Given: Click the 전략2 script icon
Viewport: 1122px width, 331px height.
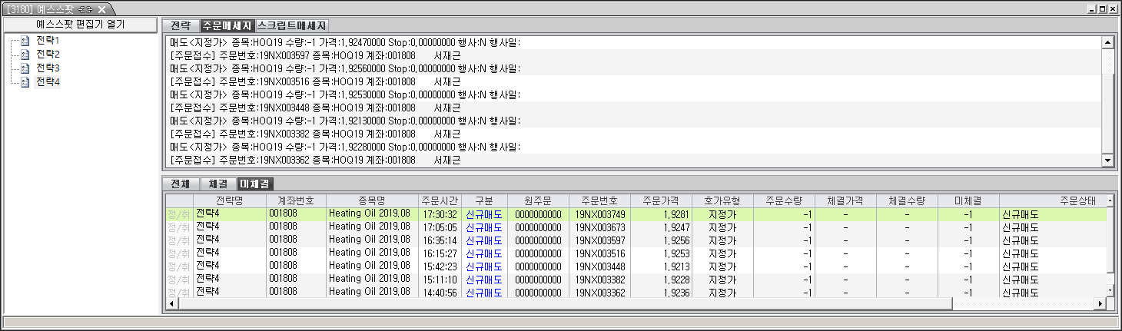Looking at the screenshot, I should coord(25,55).
